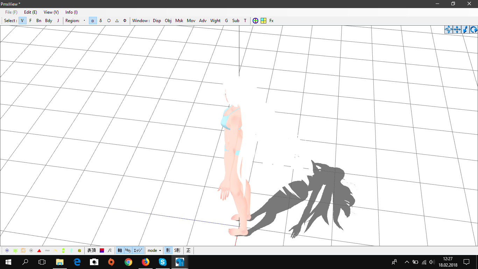478x269 pixels.
Task: Toggle the 軸 axis display button
Action: (120, 250)
